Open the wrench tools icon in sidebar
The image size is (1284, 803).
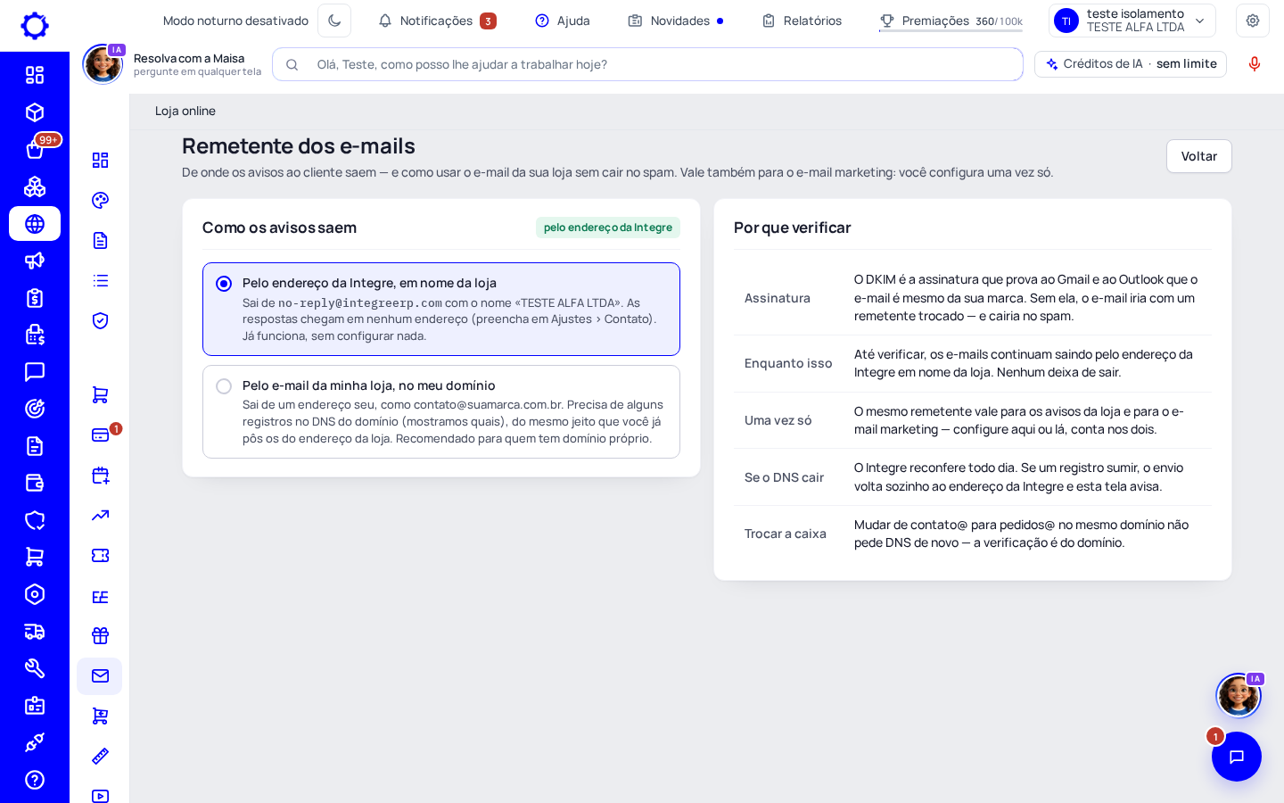coord(35,668)
